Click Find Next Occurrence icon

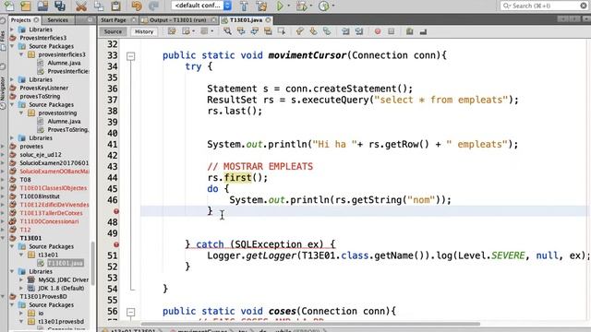point(255,31)
